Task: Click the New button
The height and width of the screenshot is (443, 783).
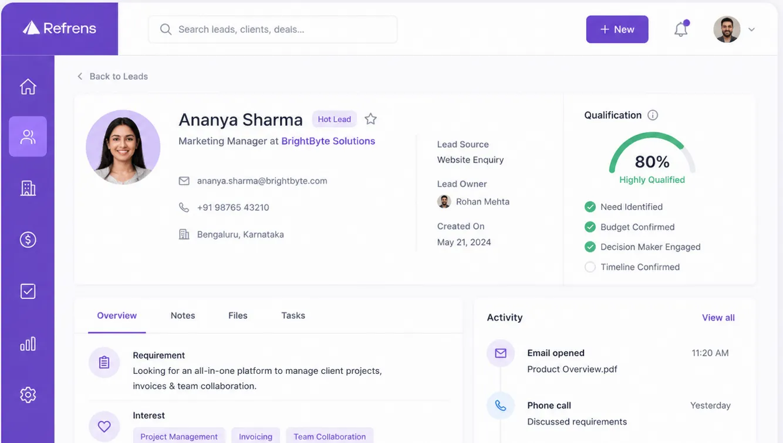Action: (617, 29)
